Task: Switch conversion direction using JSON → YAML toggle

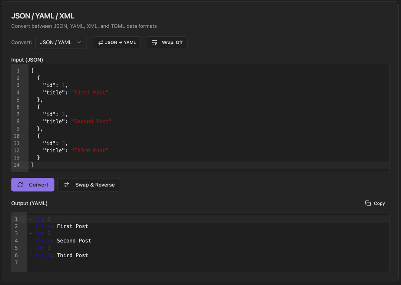Action: pos(117,42)
